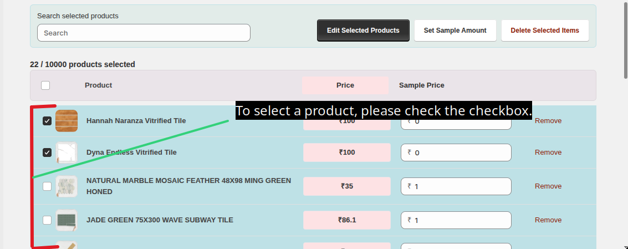Click Natural Marble Mosaic Feather product name
The image size is (628, 249).
tap(188, 186)
